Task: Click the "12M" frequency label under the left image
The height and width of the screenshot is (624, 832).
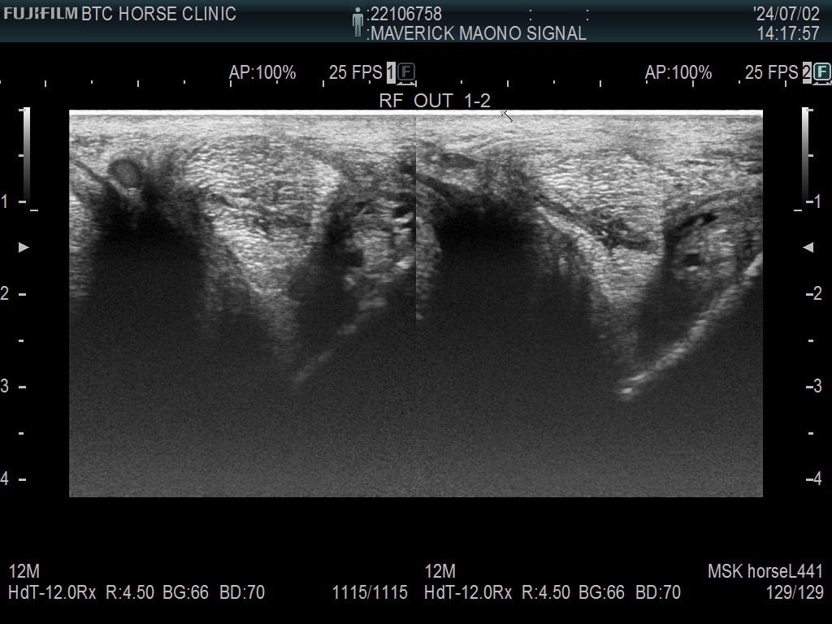Action: tap(24, 571)
